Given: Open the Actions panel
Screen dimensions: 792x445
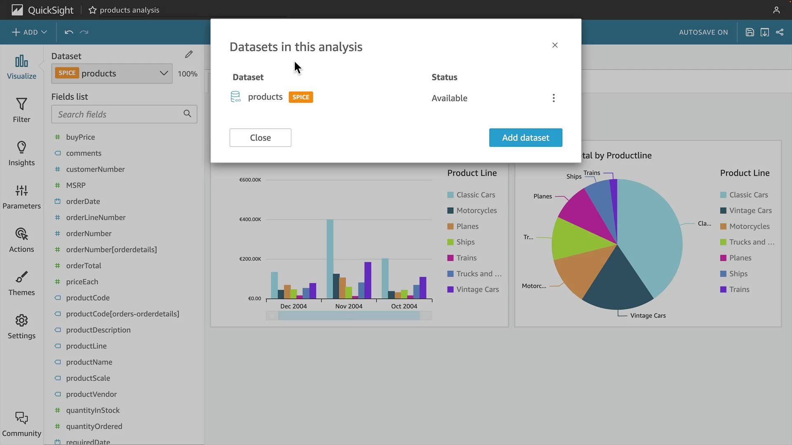Looking at the screenshot, I should coord(21,240).
